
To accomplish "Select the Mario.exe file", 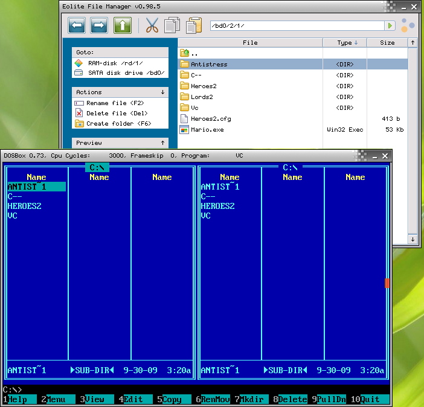I will tap(207, 130).
